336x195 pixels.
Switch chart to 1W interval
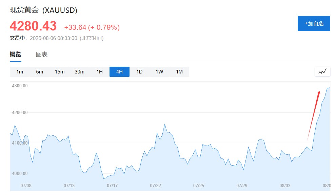(x=159, y=72)
